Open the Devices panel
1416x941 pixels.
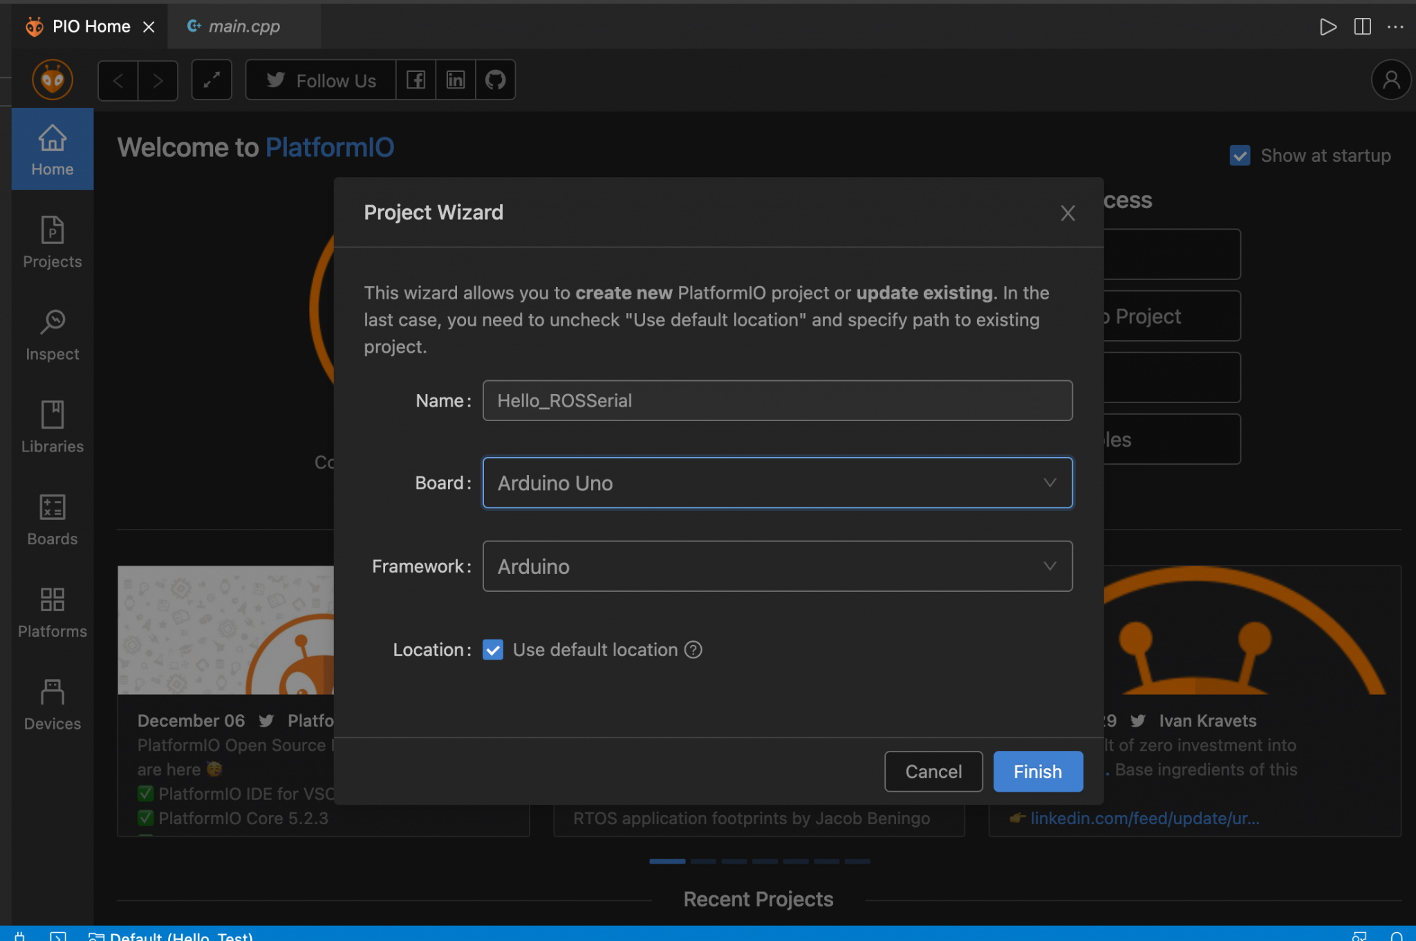tap(52, 702)
